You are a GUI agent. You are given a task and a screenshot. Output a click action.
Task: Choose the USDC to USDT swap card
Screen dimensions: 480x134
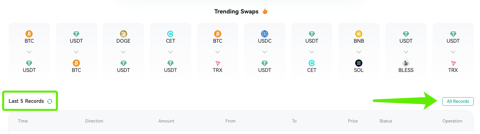click(x=265, y=52)
